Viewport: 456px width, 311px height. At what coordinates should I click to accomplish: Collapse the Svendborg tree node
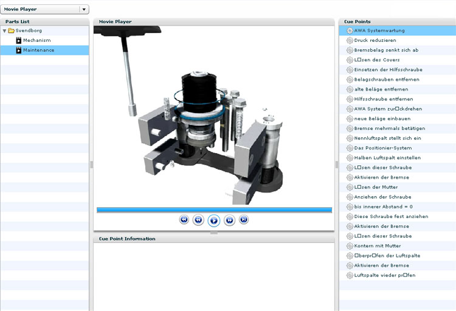[4, 30]
